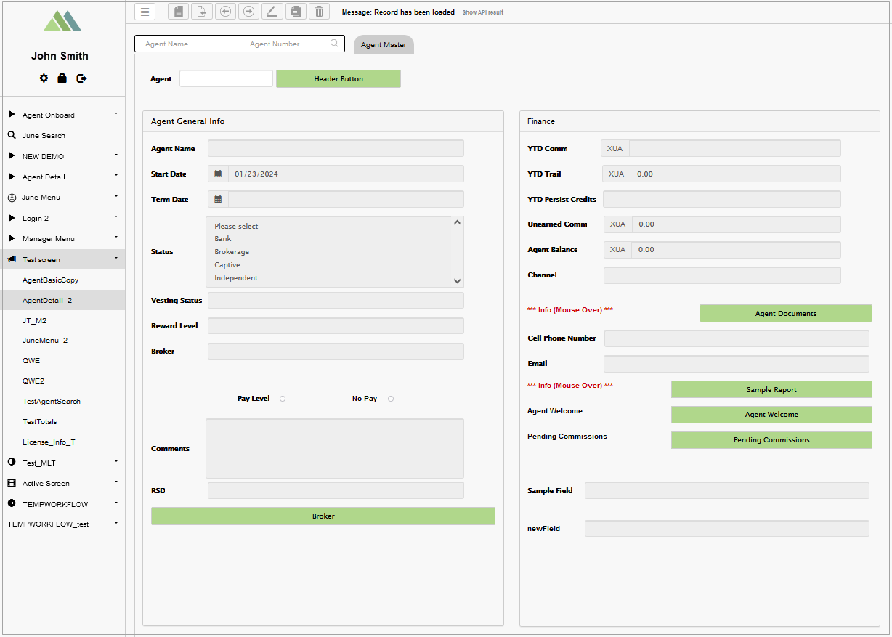
Task: Click the play icon beside Manager Menu
Action: (x=12, y=238)
